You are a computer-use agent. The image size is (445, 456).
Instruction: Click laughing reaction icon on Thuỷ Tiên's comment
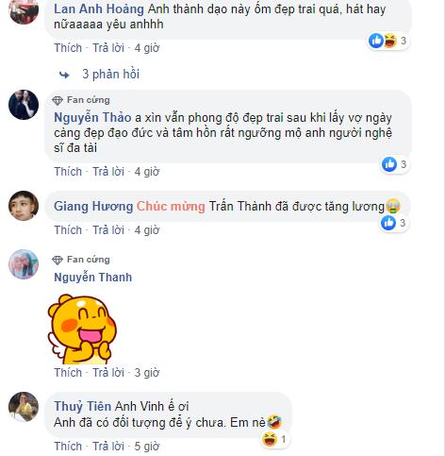pyautogui.click(x=270, y=439)
